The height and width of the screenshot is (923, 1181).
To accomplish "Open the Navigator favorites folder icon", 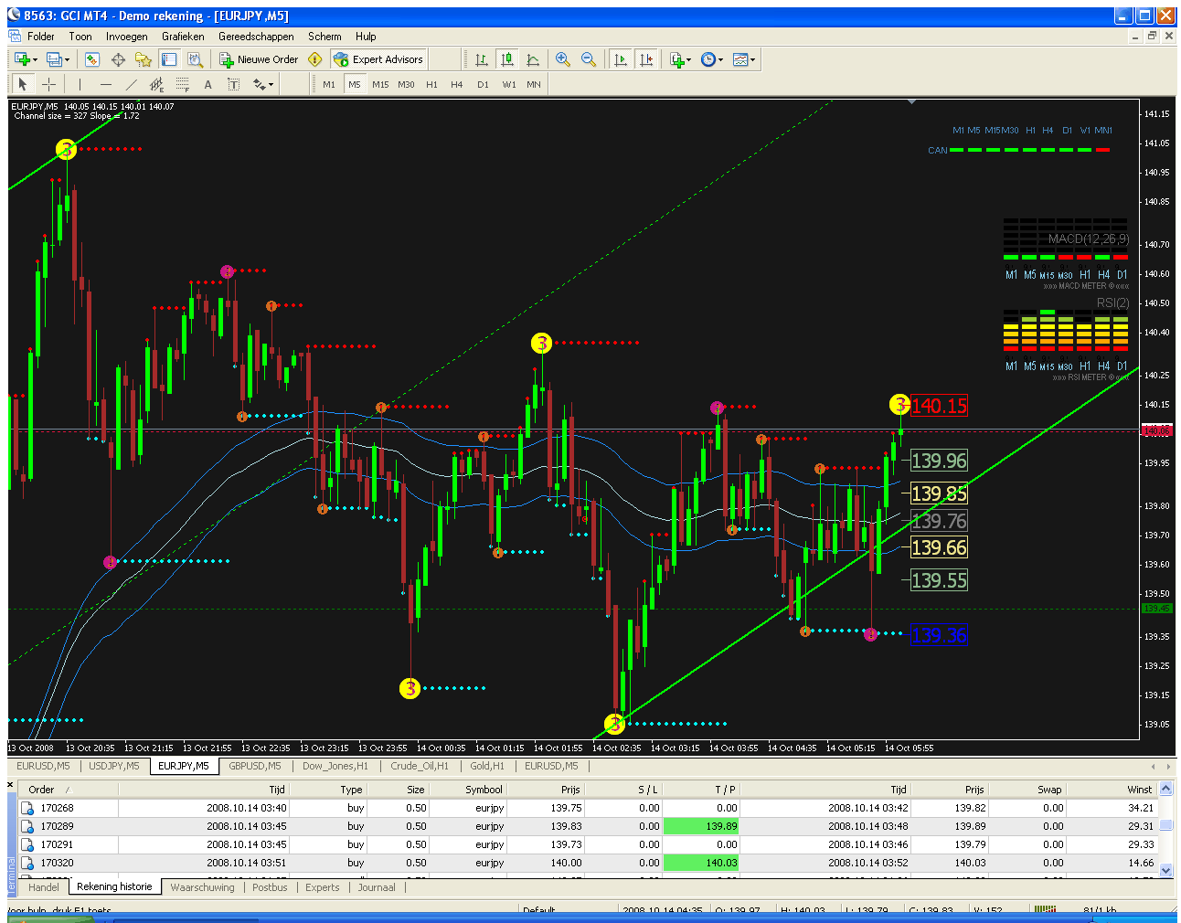I will (x=144, y=59).
